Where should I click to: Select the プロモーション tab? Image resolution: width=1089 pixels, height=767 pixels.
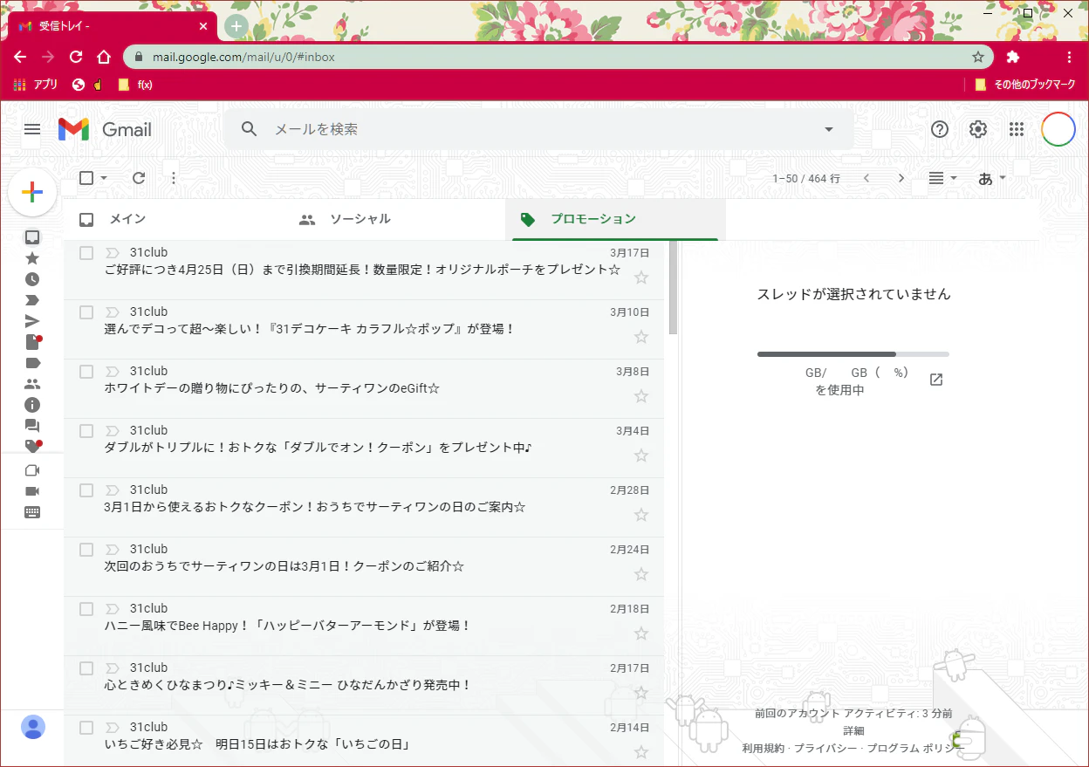(615, 219)
